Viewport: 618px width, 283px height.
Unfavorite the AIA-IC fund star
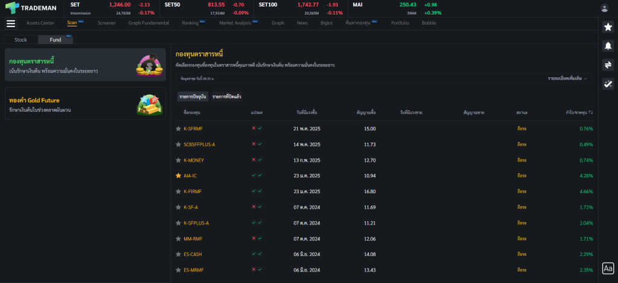click(178, 176)
